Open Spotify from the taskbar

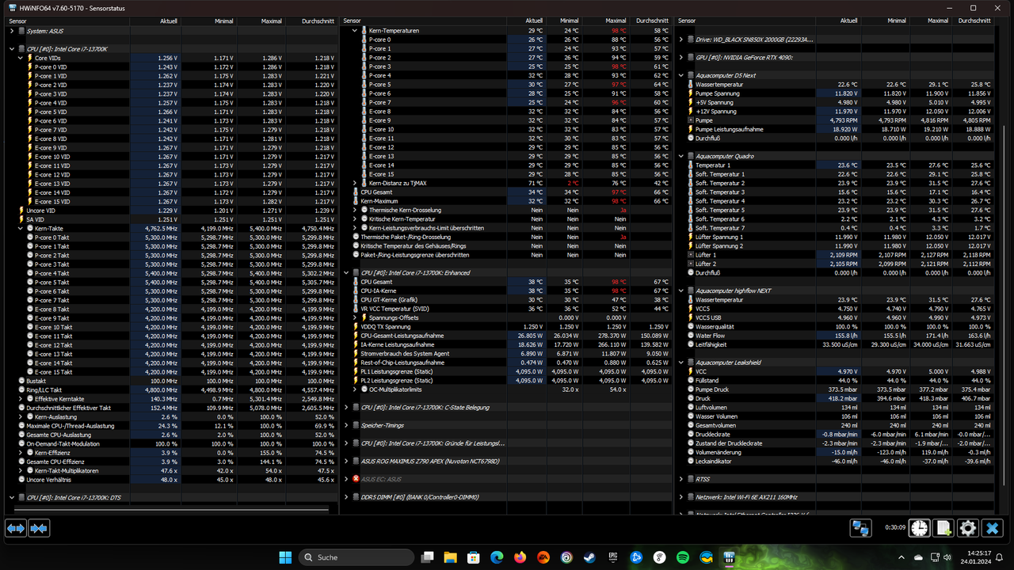pos(683,557)
